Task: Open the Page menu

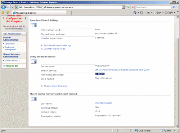Action: tap(158, 13)
